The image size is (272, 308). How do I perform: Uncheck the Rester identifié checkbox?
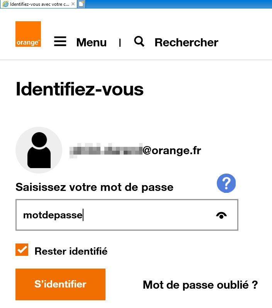(22, 250)
